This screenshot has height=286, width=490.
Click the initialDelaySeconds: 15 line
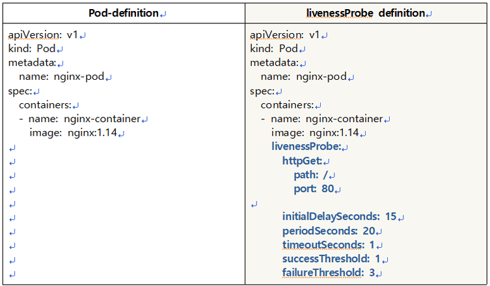(340, 217)
